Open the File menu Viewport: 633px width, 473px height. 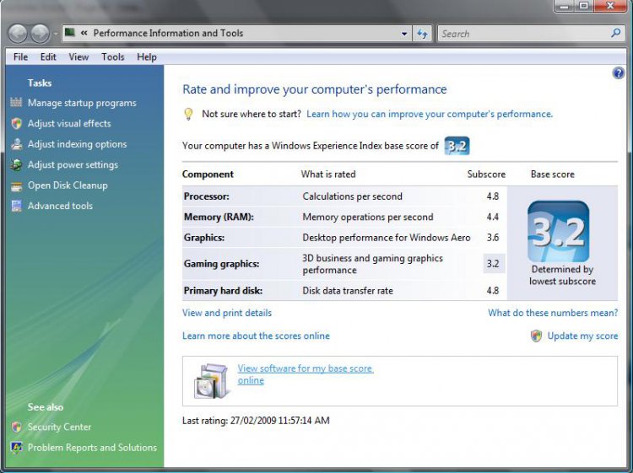20,56
